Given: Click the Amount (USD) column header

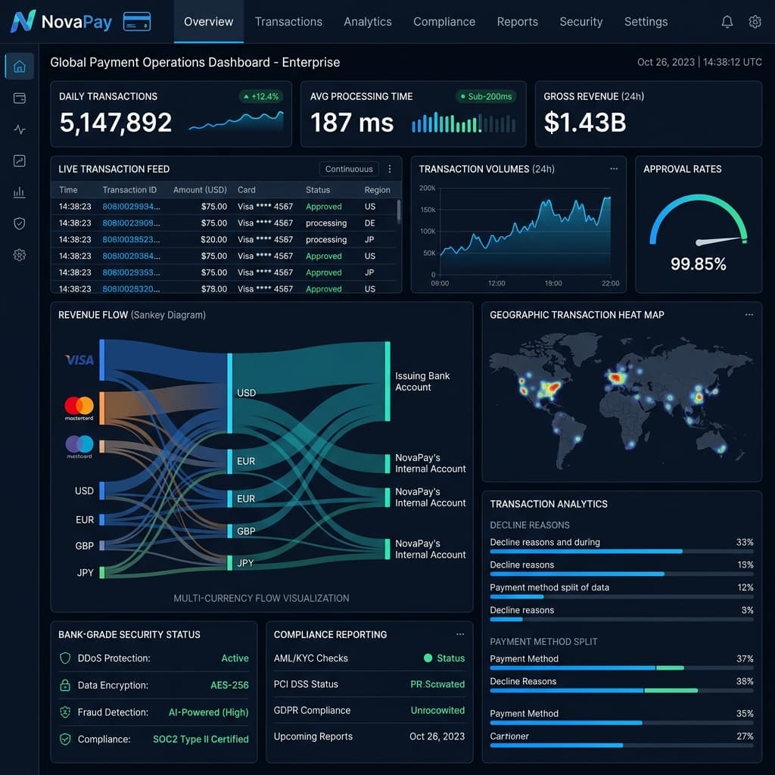Looking at the screenshot, I should coord(200,190).
